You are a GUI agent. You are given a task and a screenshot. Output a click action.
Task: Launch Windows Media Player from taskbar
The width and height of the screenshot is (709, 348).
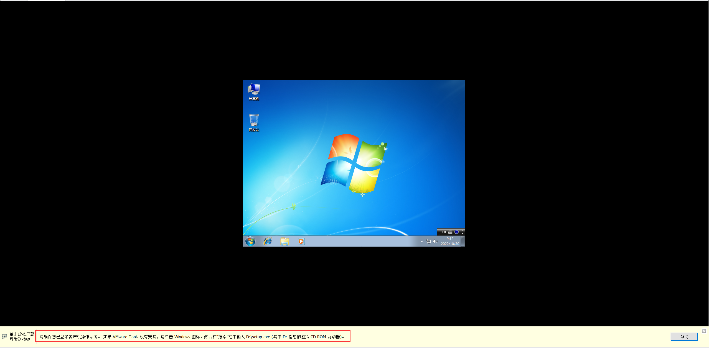click(x=301, y=241)
